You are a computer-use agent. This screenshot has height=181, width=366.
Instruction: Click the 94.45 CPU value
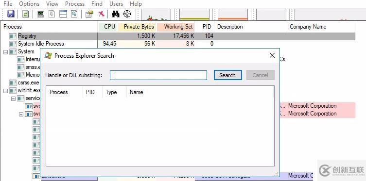tap(109, 44)
